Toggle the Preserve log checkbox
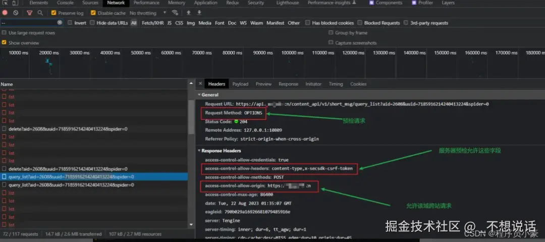This screenshot has width=545, height=242. pyautogui.click(x=53, y=13)
